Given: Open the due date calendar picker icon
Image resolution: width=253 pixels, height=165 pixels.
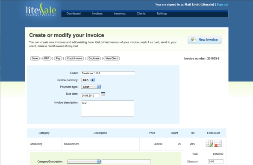Looking at the screenshot, I should click(103, 94).
